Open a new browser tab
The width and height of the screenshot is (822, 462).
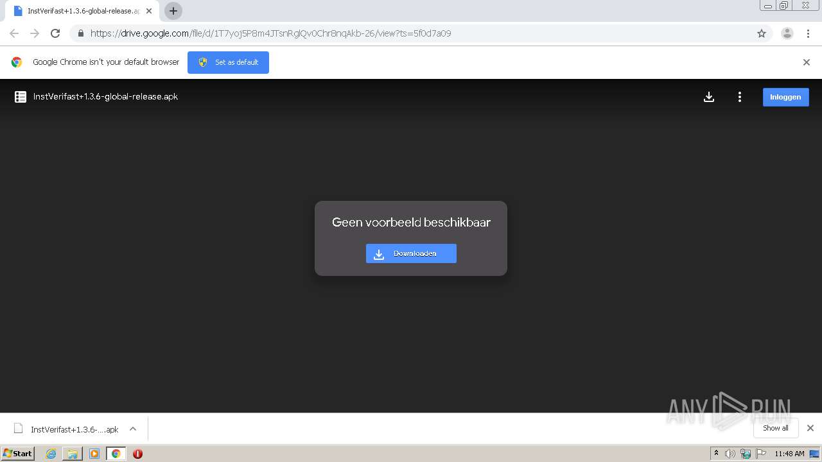(173, 11)
